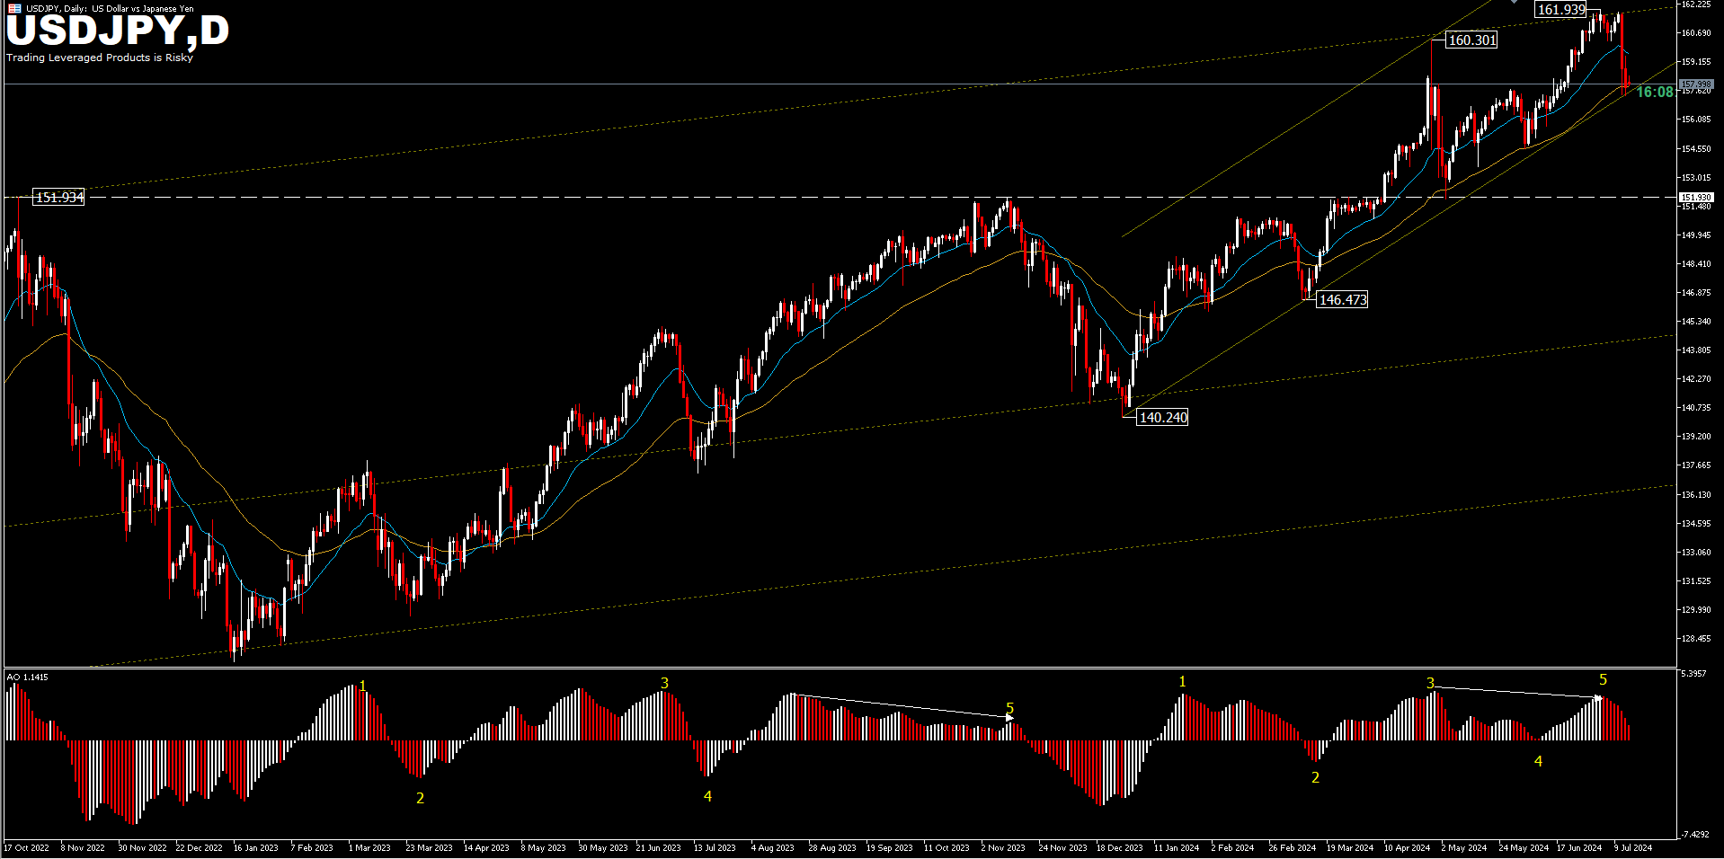Image resolution: width=1724 pixels, height=859 pixels.
Task: Click the large USDJPY,D watermark title
Action: pos(118,31)
